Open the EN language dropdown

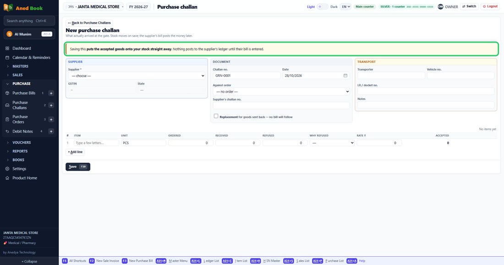[345, 7]
